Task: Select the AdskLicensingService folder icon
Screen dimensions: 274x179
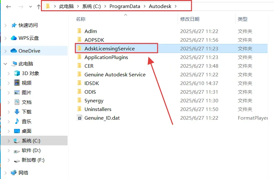Action: tap(79, 48)
